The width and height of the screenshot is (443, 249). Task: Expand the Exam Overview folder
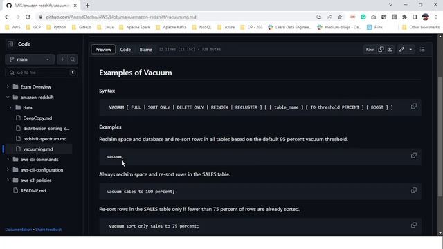(8, 87)
